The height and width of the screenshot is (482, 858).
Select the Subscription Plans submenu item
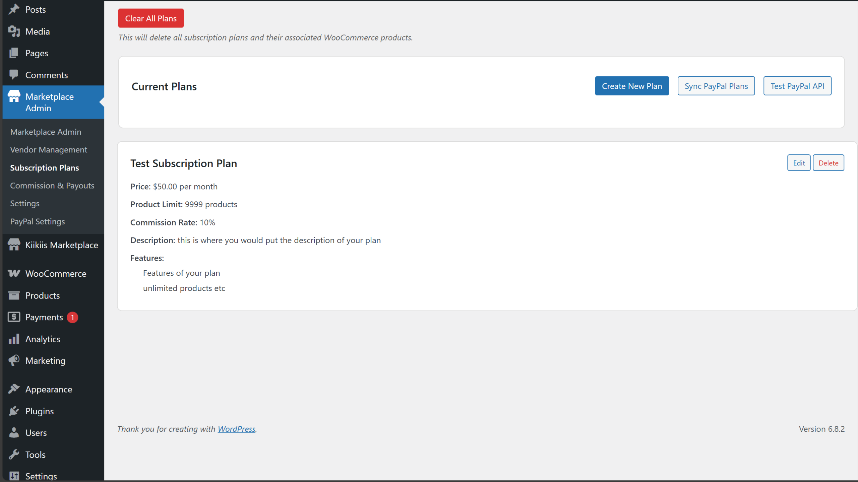pos(45,167)
